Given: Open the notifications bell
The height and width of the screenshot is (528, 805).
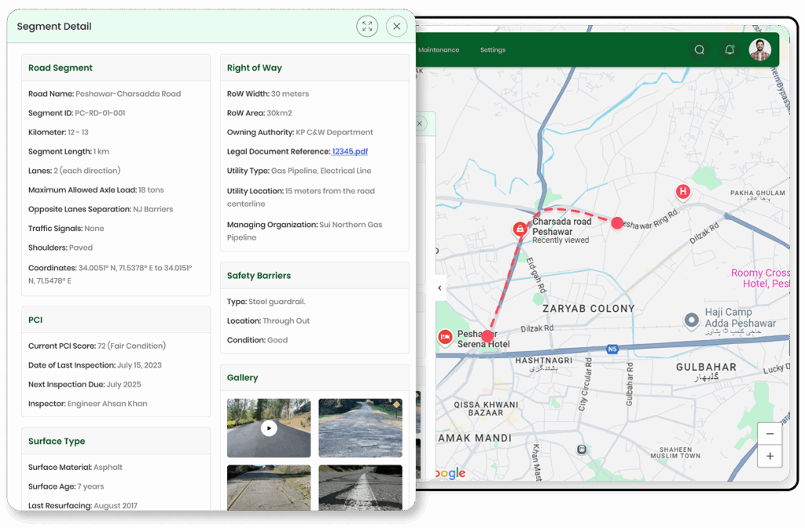Looking at the screenshot, I should [x=730, y=50].
